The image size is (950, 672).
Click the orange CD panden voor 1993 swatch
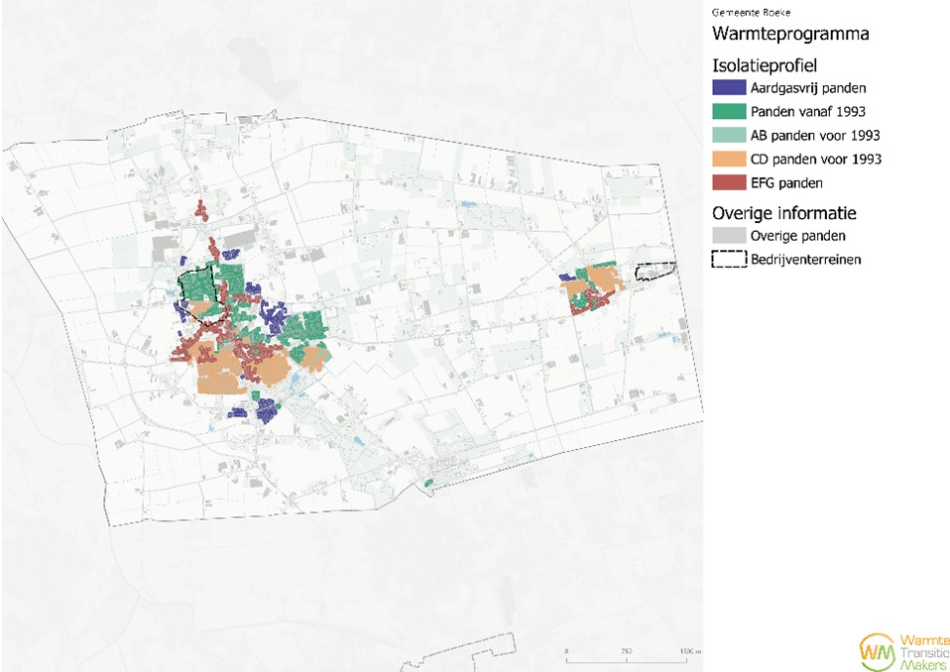click(728, 160)
